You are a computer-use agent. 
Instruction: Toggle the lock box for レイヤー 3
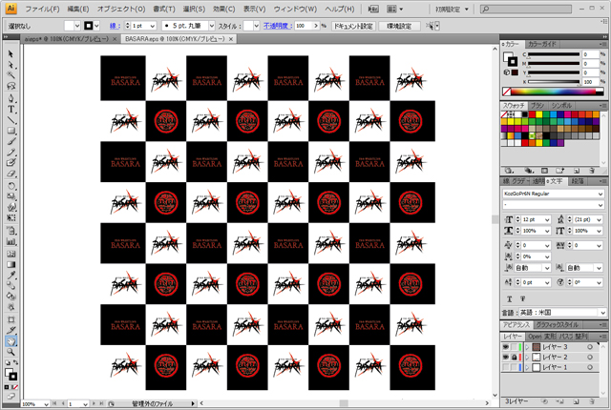pyautogui.click(x=514, y=347)
